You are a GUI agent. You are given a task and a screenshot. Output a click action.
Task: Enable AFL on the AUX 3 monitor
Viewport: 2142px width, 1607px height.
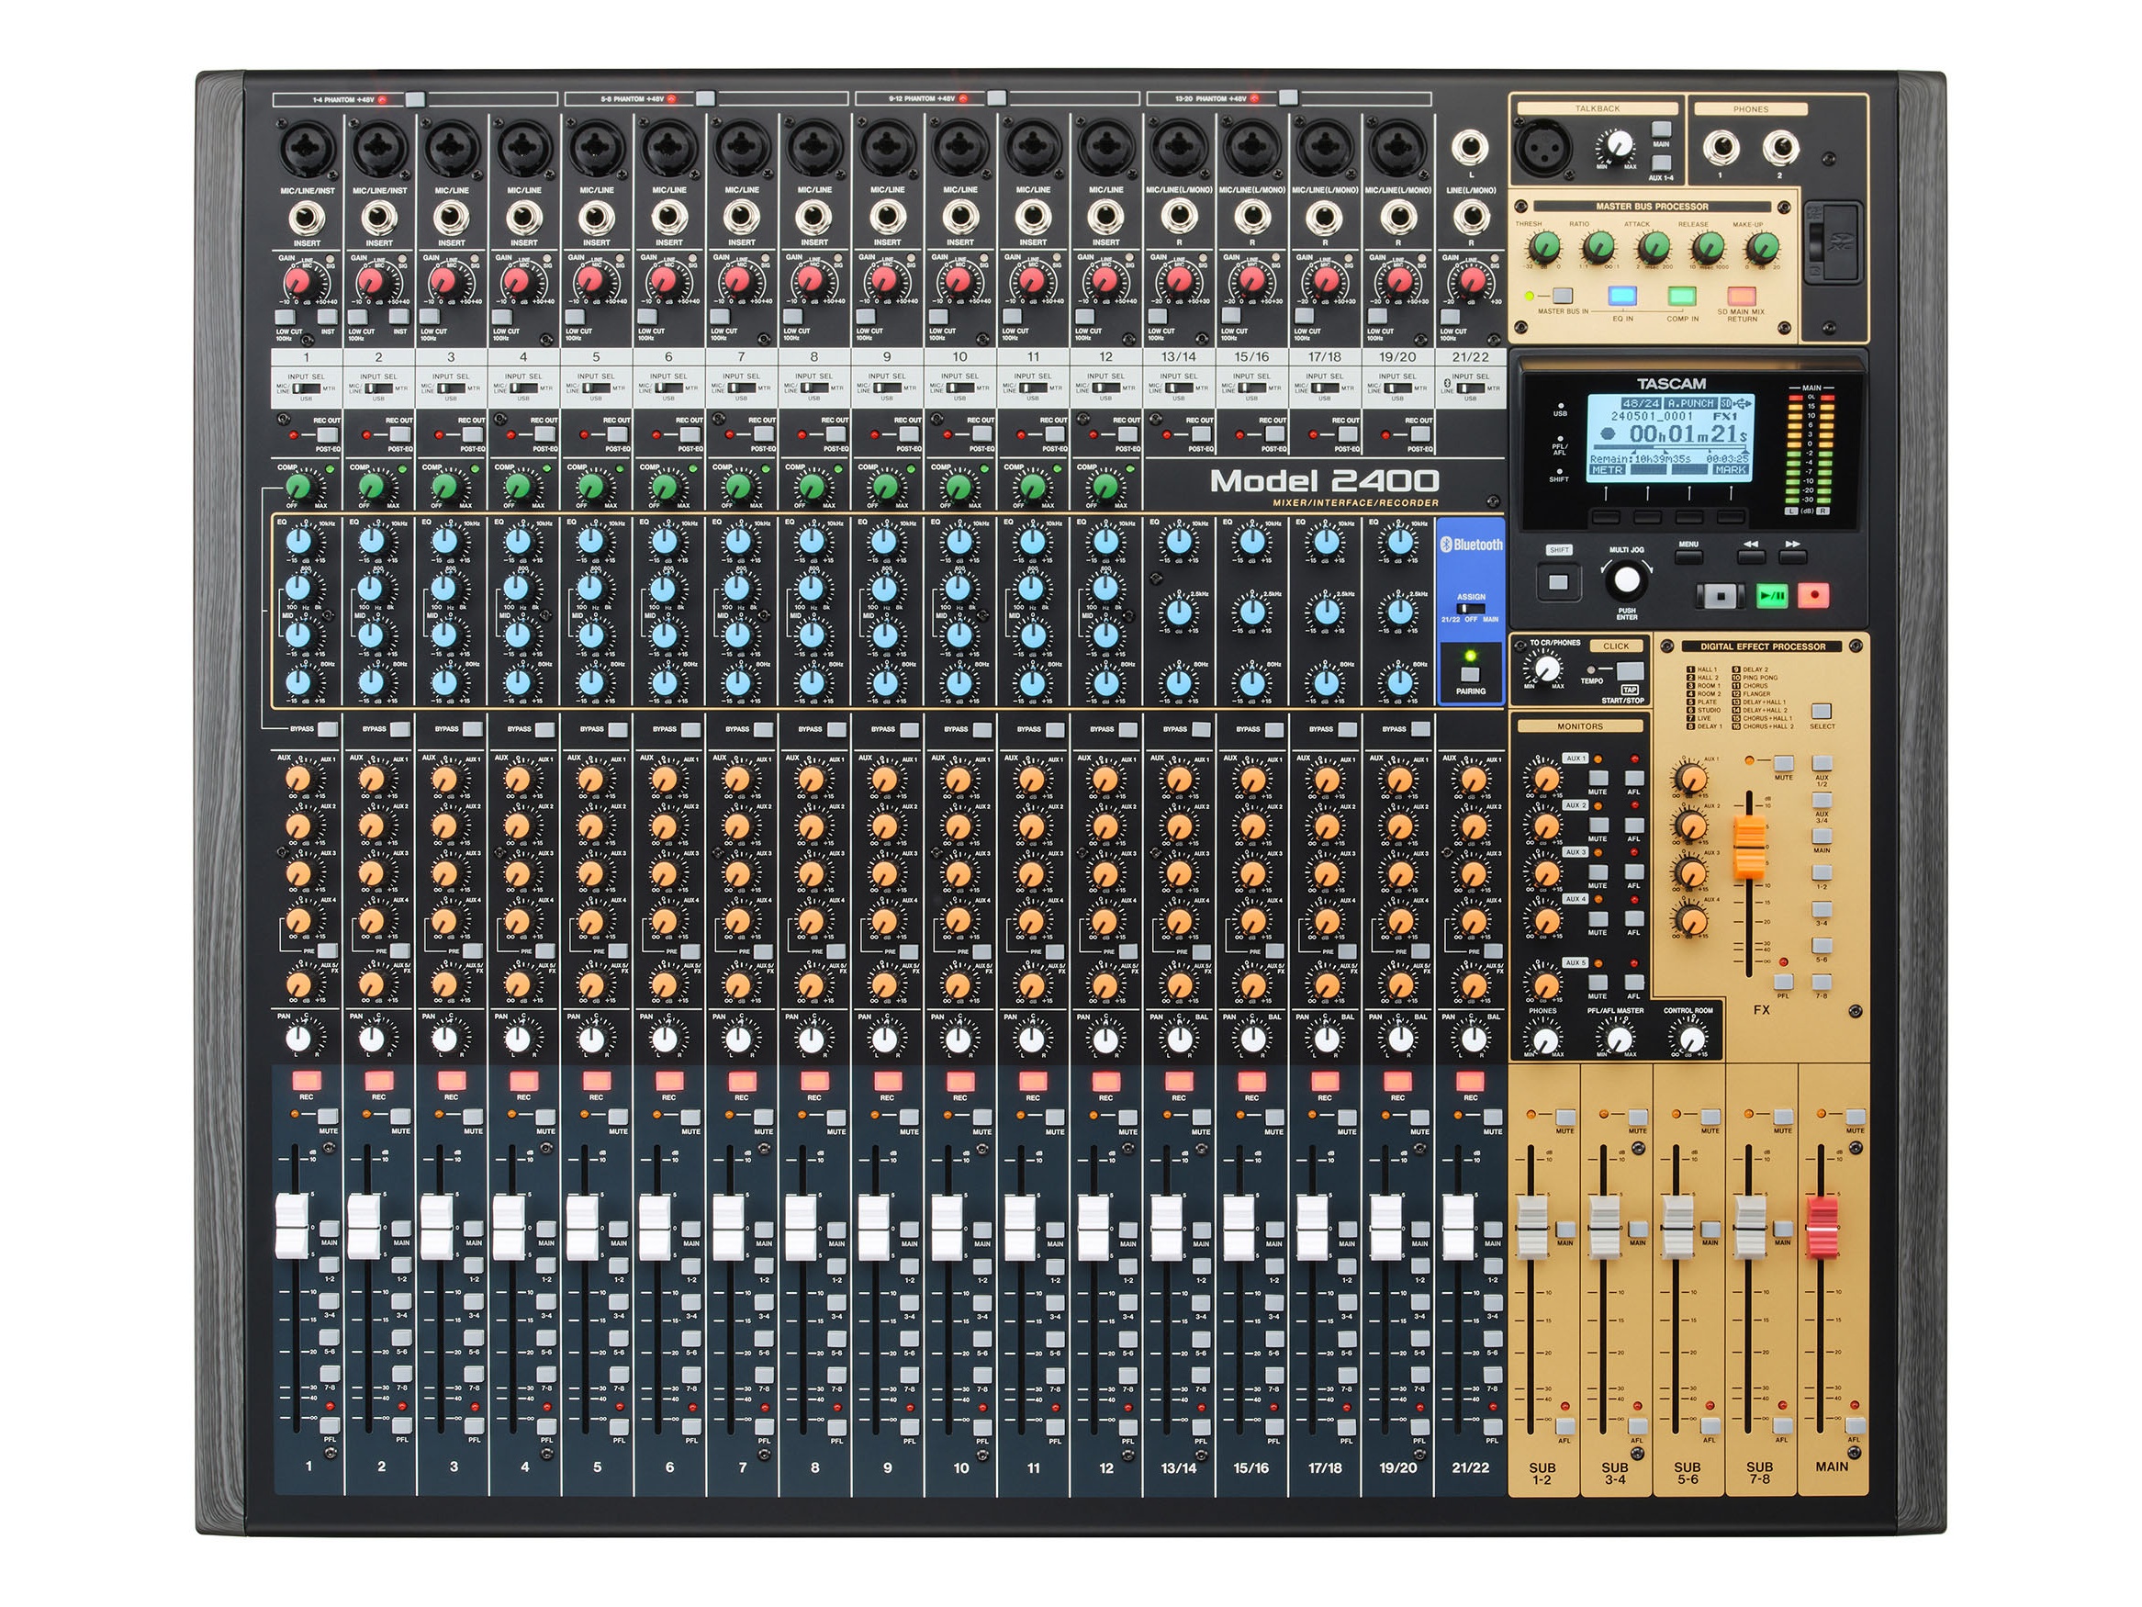(x=1633, y=871)
